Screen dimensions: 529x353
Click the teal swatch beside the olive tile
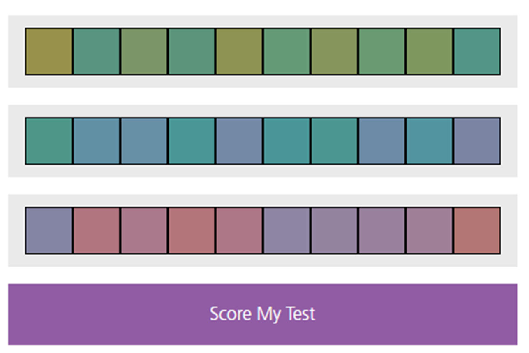(x=96, y=51)
